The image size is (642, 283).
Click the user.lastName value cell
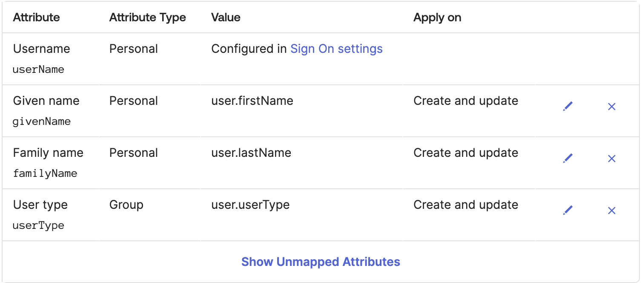[x=251, y=153]
